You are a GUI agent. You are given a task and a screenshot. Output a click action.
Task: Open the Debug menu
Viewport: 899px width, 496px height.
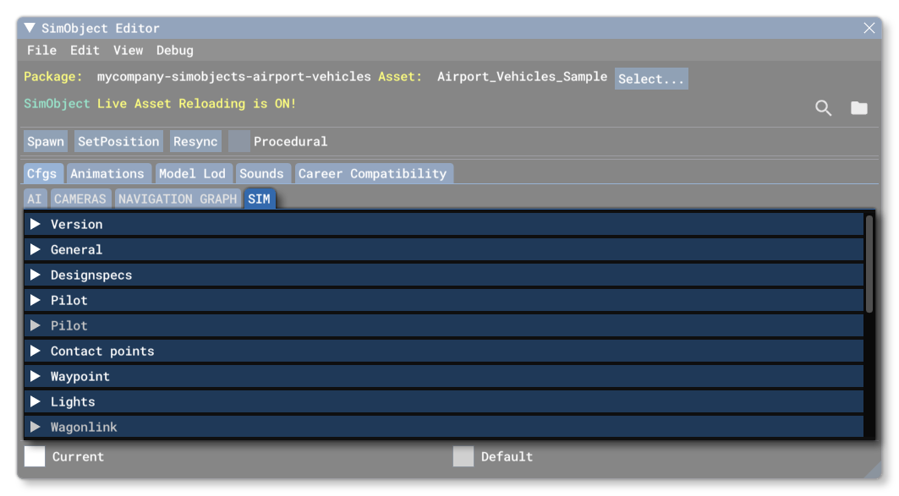tap(174, 50)
